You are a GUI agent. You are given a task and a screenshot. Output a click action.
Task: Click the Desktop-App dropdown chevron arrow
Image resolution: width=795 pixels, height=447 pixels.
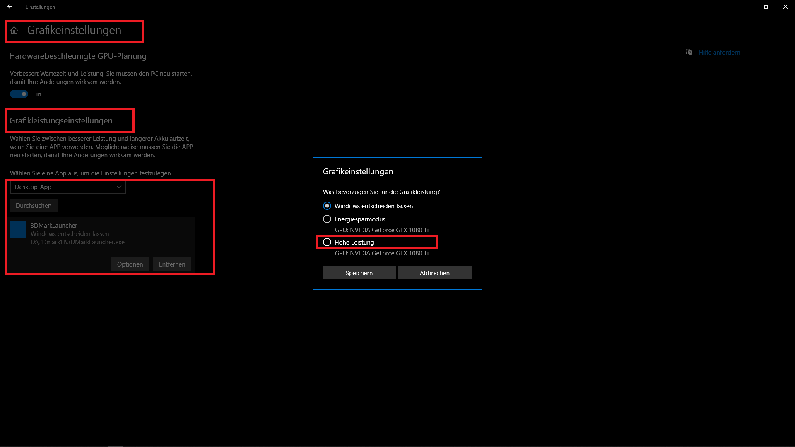coord(119,187)
